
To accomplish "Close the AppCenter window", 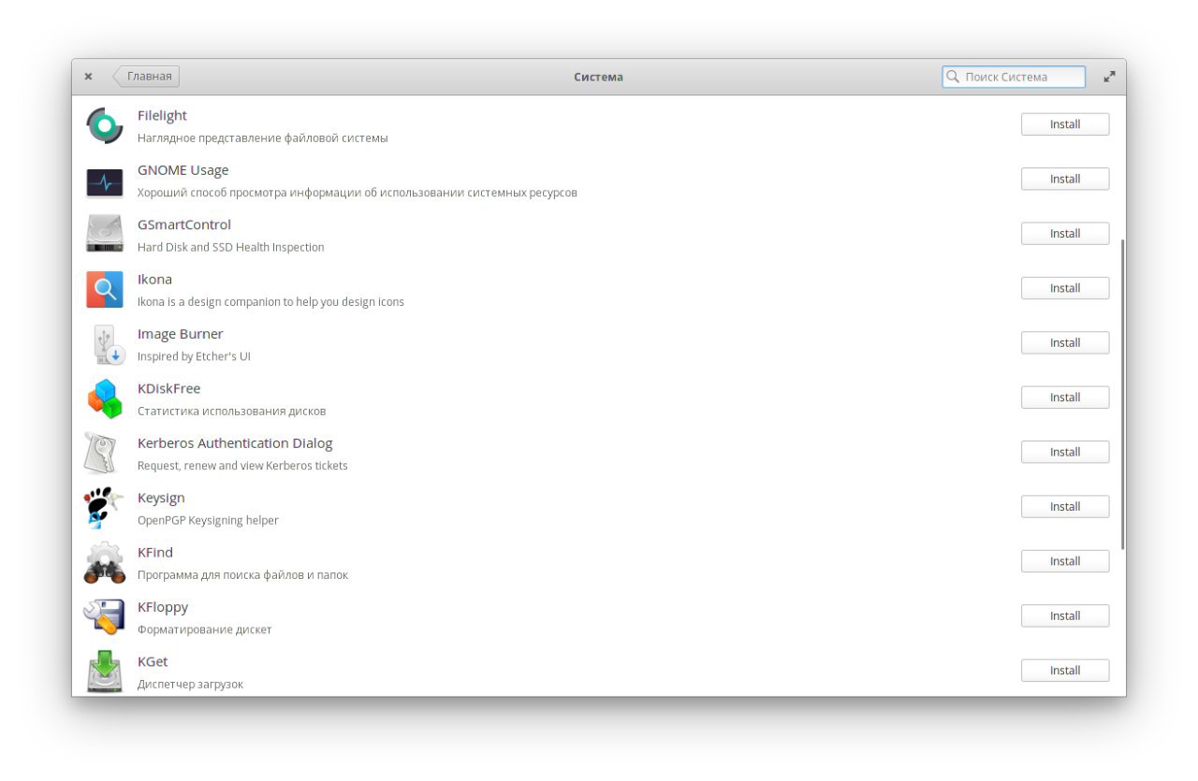I will 88,77.
